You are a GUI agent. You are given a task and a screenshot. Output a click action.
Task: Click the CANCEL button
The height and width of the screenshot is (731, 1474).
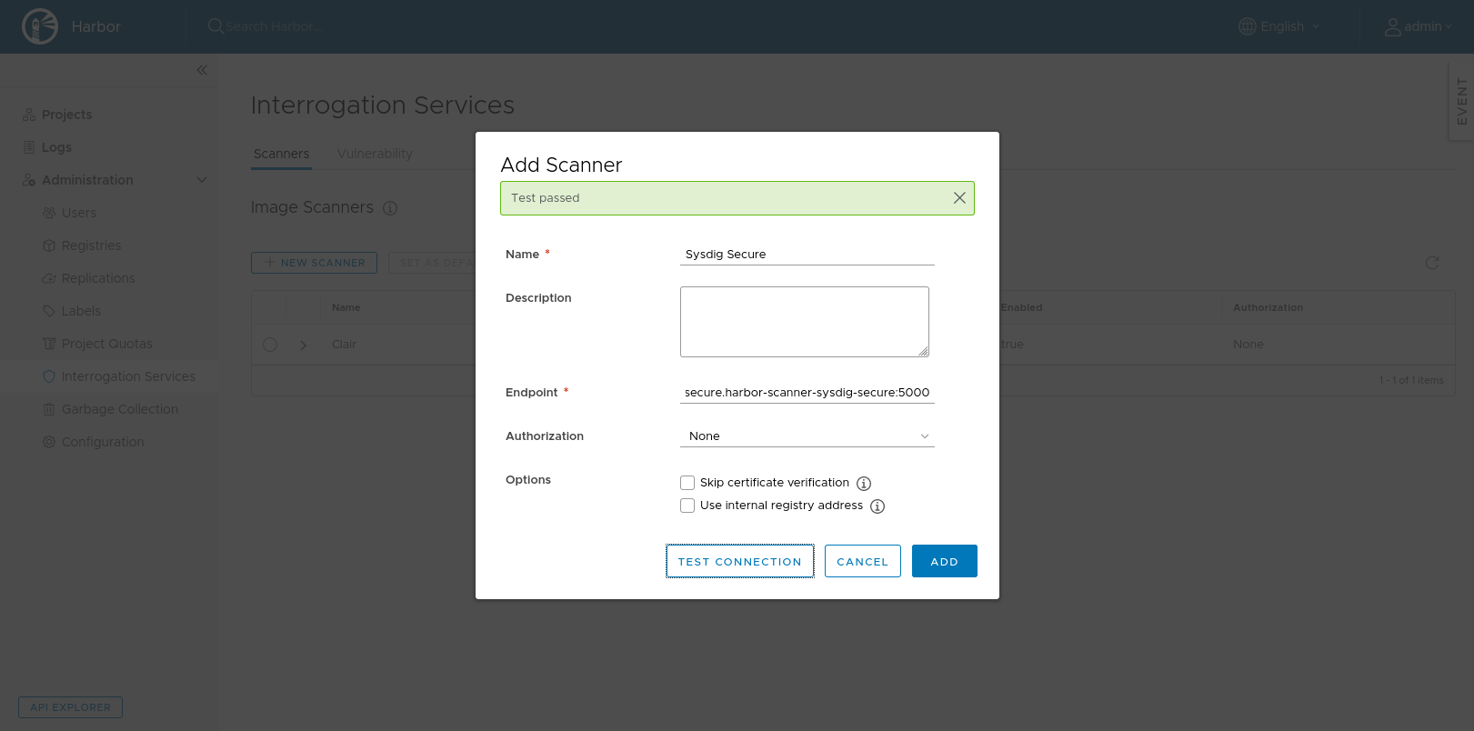click(x=863, y=561)
